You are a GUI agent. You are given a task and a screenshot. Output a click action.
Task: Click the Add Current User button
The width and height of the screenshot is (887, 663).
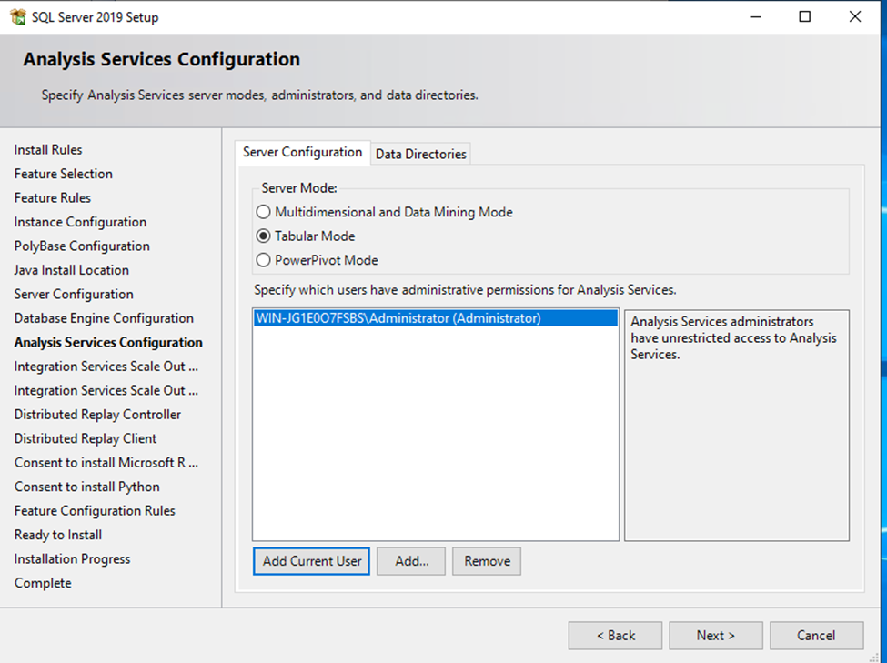tap(312, 561)
